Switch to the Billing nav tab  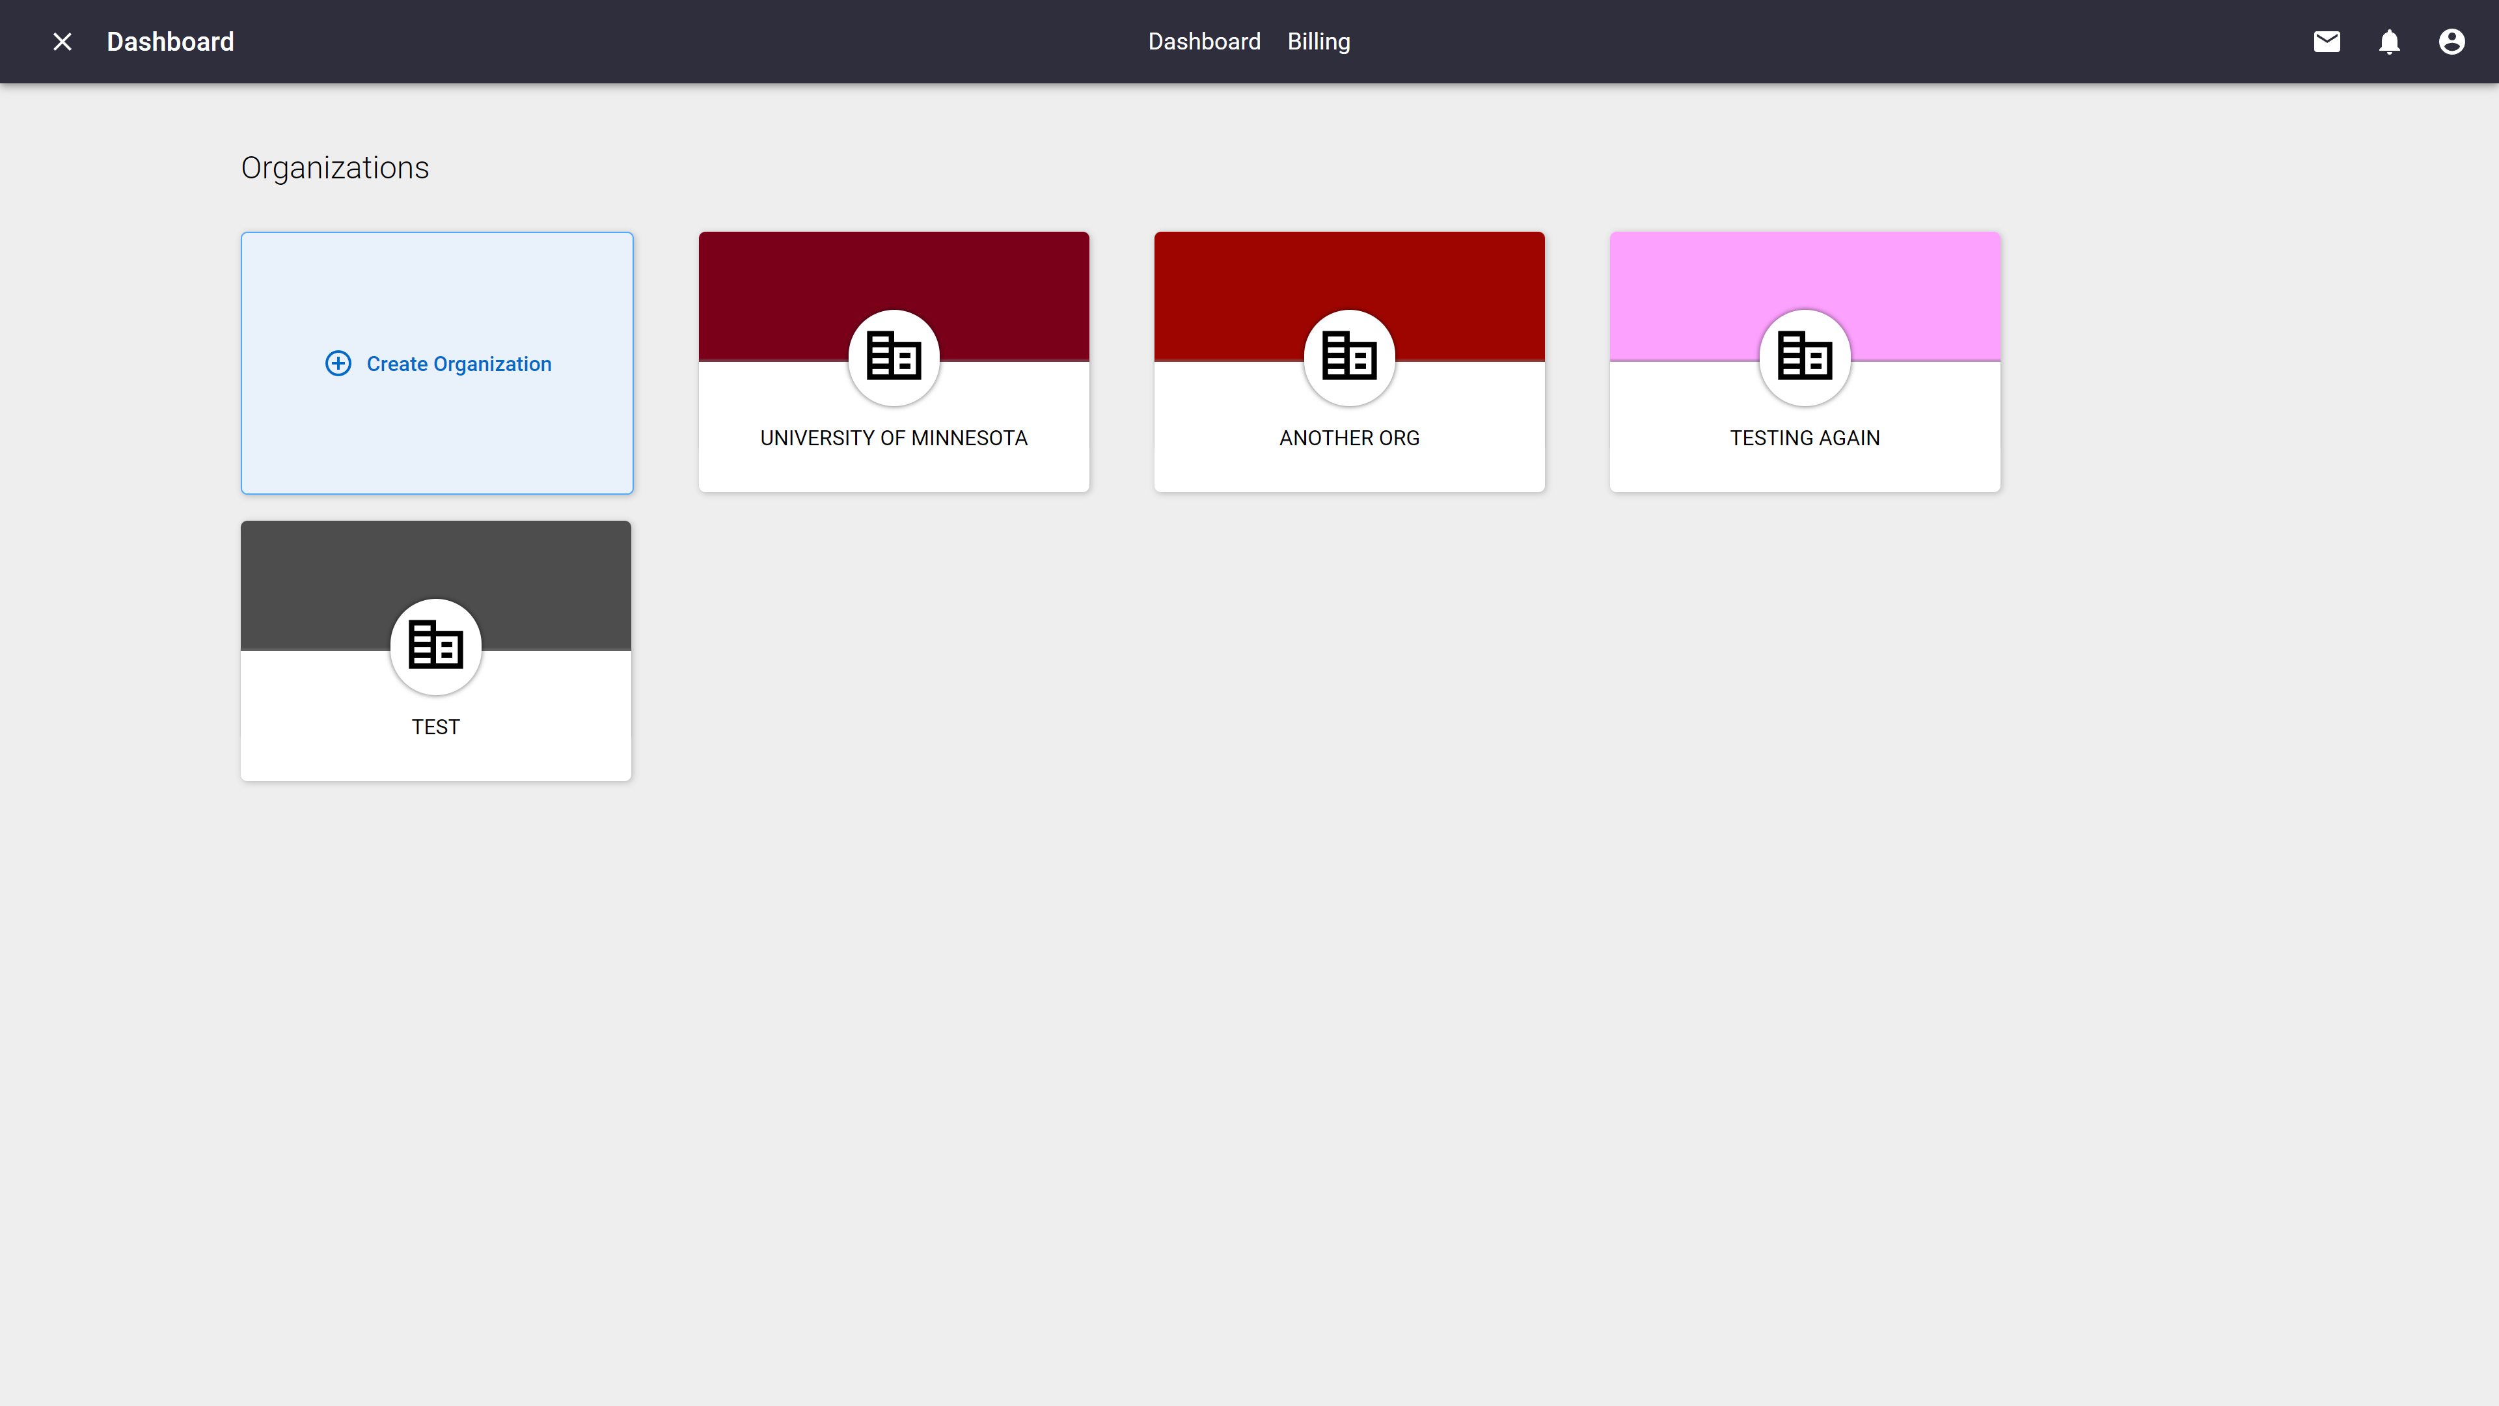tap(1318, 42)
